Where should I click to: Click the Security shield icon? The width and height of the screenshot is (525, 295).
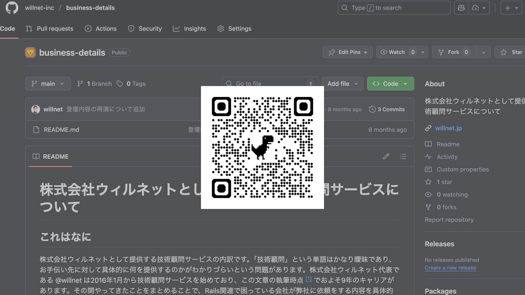(x=131, y=29)
